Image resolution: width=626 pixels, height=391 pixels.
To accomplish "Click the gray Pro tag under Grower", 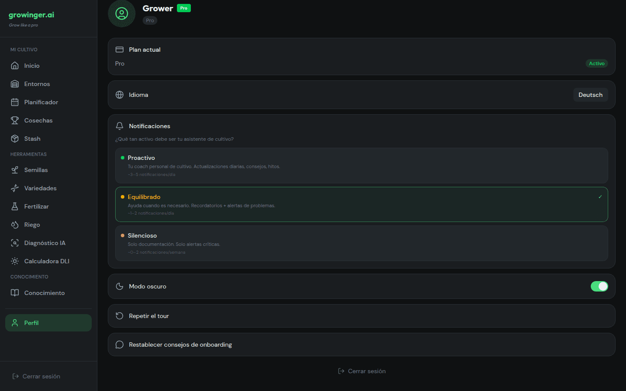I will [150, 20].
